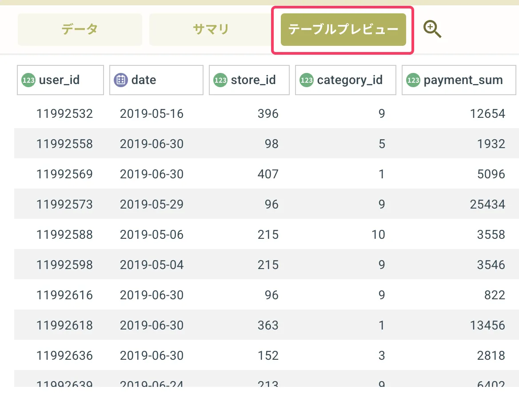Click payment_sum cell 2818
The image size is (519, 394).
point(491,356)
